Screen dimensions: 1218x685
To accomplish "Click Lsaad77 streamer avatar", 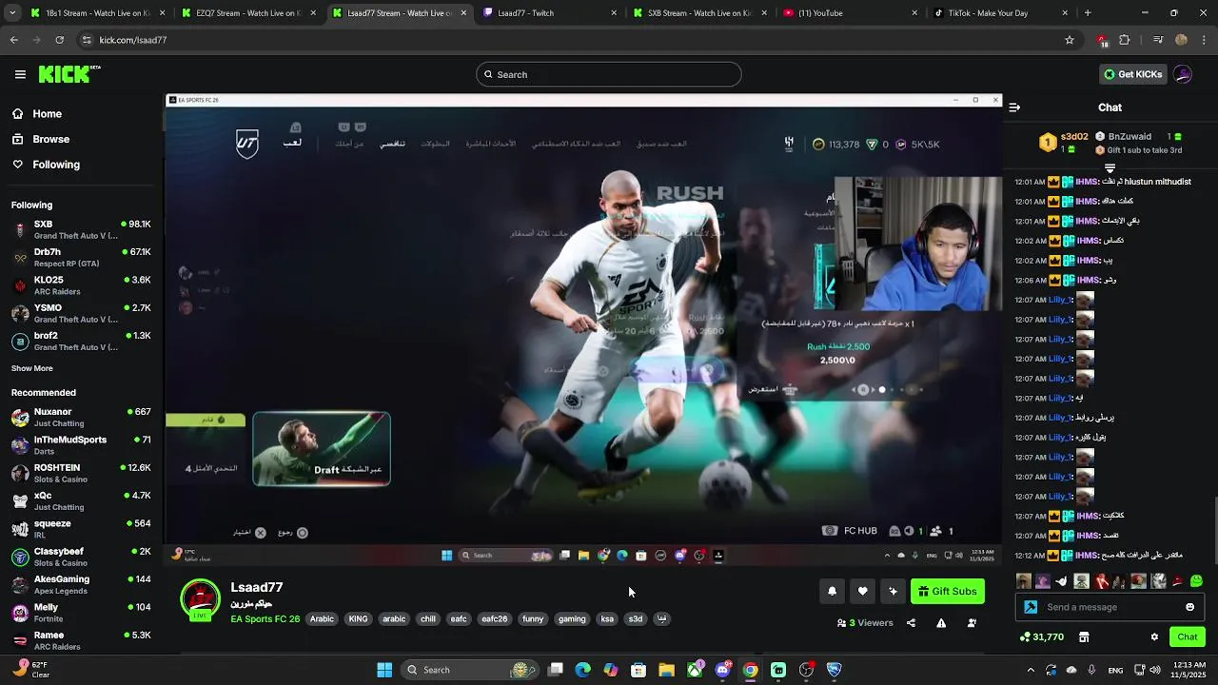I will (x=200, y=599).
